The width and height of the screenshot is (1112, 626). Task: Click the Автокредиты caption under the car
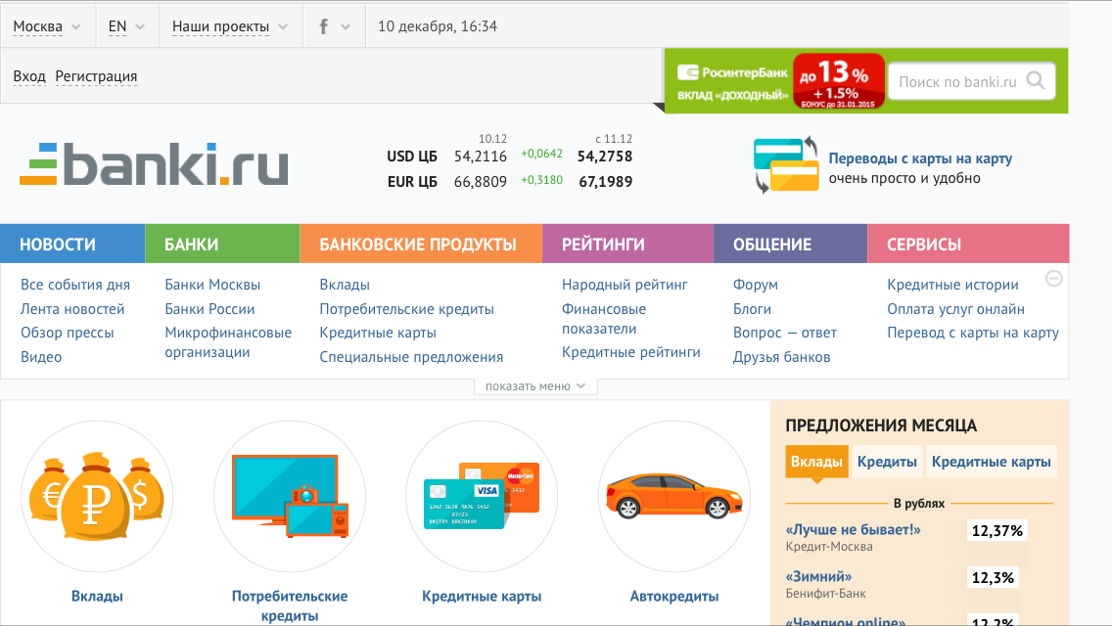674,597
